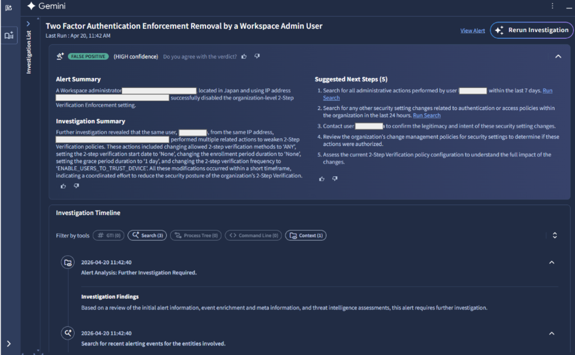The image size is (575, 355).
Task: Toggle the Process Tree (0) filter
Action: (x=196, y=235)
